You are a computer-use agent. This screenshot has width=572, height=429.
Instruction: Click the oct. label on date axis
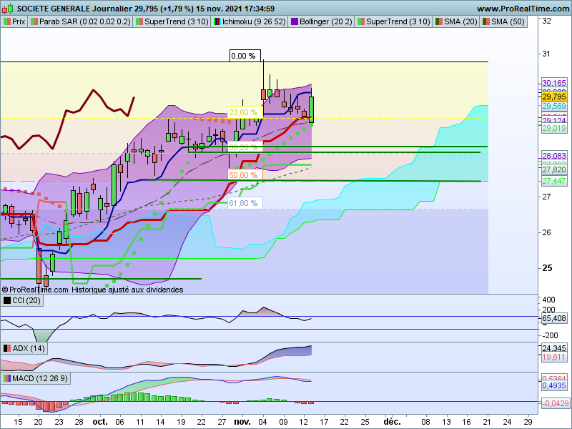pyautogui.click(x=100, y=422)
